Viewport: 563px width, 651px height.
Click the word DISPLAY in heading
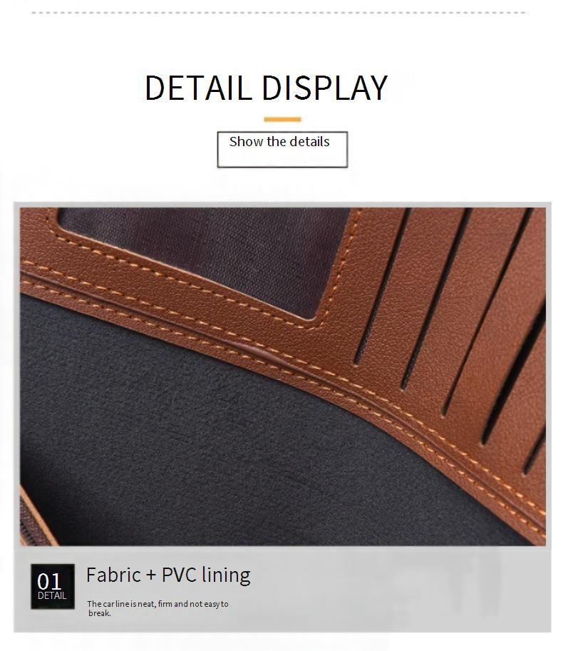(x=324, y=88)
